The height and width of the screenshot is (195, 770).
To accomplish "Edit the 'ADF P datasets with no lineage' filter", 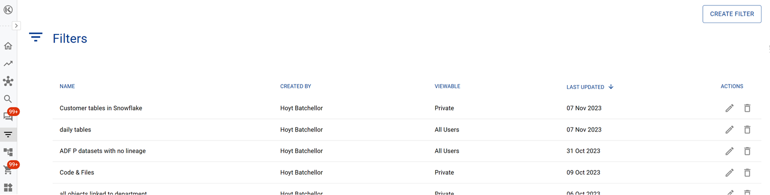I will 729,151.
